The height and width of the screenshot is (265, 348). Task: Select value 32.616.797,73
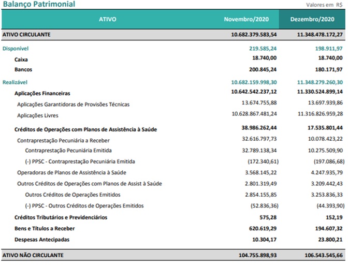[259, 139]
